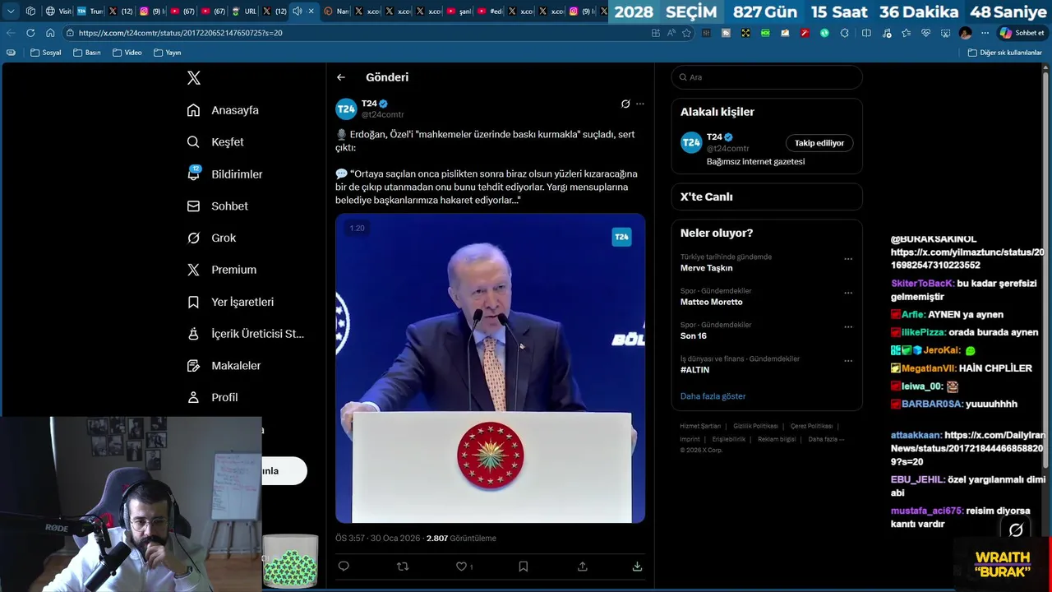Go to Anasayfa in the sidebar

click(223, 110)
